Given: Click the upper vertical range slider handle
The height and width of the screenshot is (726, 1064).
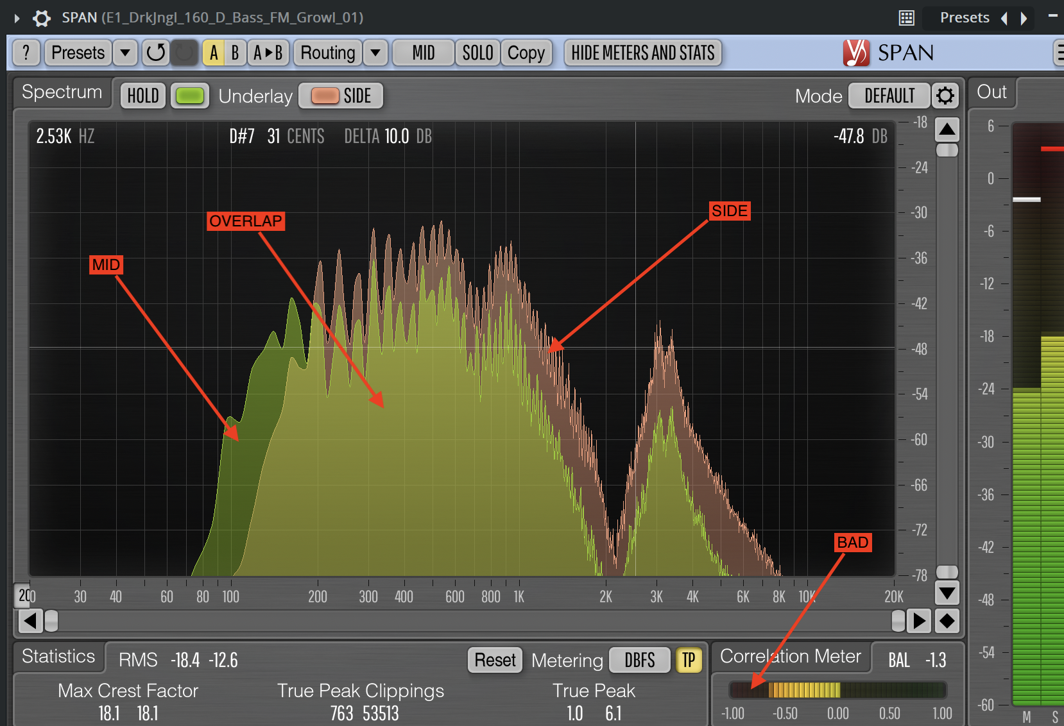Looking at the screenshot, I should (x=947, y=150).
